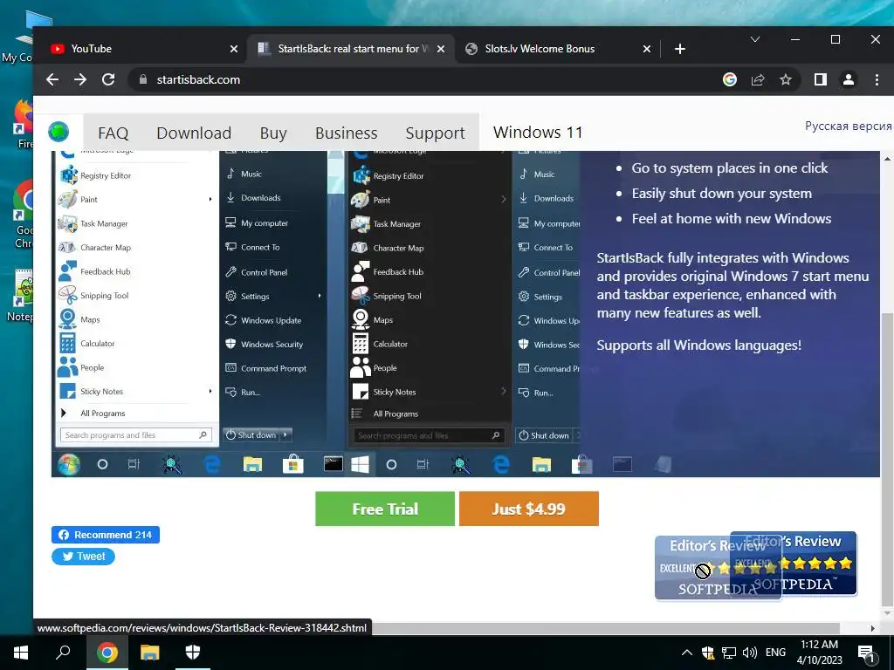Open File Explorer from taskbar

point(150,653)
